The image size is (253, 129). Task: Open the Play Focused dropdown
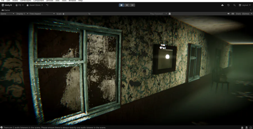pyautogui.click(x=159, y=14)
